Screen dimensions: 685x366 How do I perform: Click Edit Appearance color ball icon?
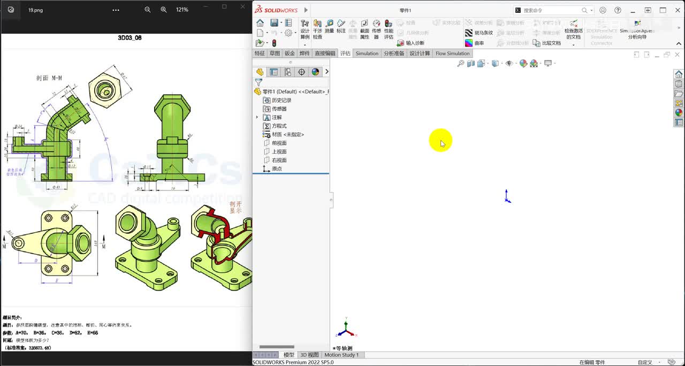(x=523, y=63)
